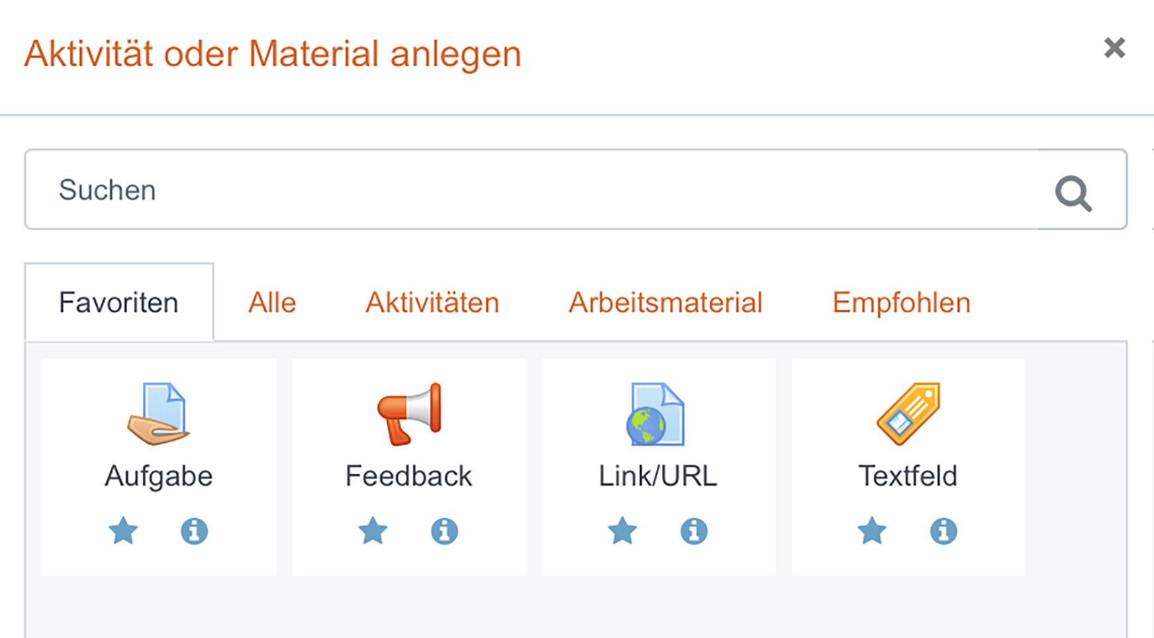This screenshot has width=1154, height=638.
Task: Toggle favorite star for Link/URL
Action: [x=622, y=531]
